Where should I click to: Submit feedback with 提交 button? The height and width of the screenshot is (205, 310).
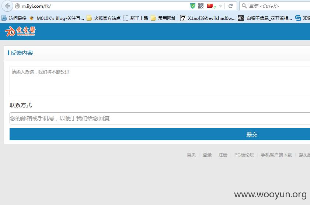click(160, 134)
